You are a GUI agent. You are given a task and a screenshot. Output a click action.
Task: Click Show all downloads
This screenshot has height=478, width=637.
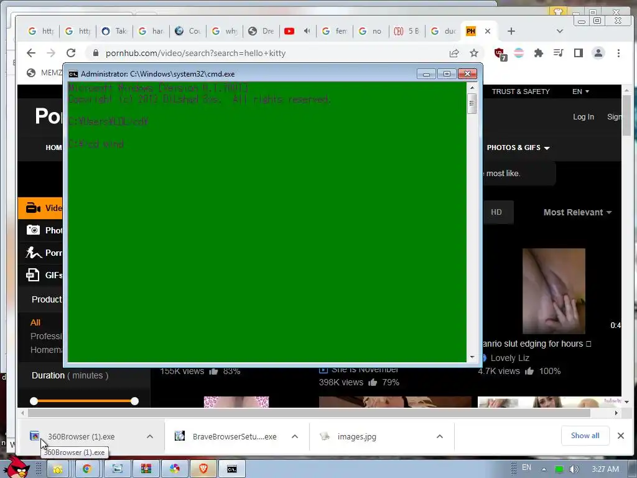pyautogui.click(x=585, y=436)
